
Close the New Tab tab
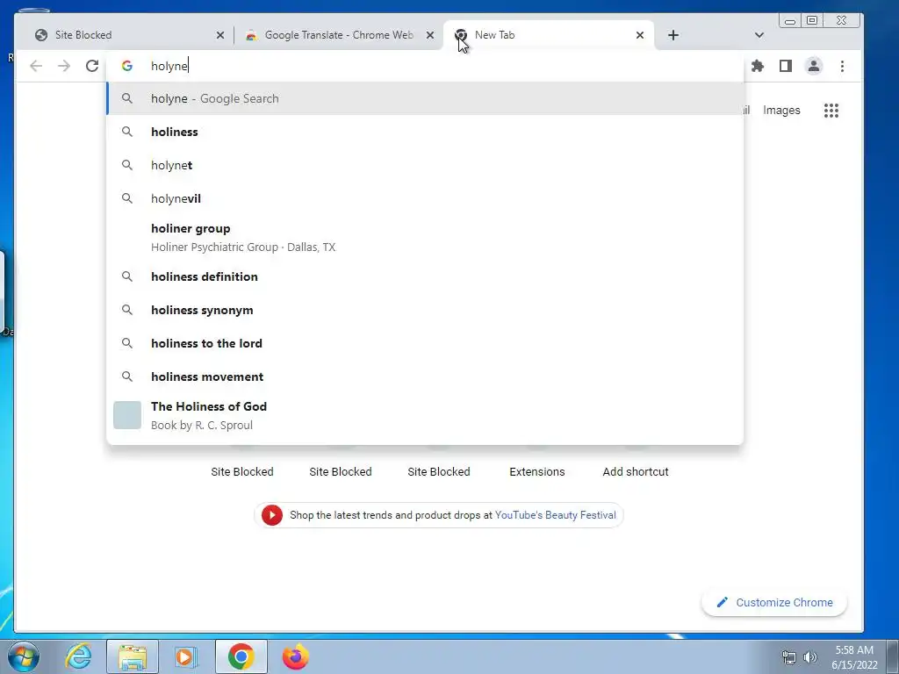[x=640, y=35]
